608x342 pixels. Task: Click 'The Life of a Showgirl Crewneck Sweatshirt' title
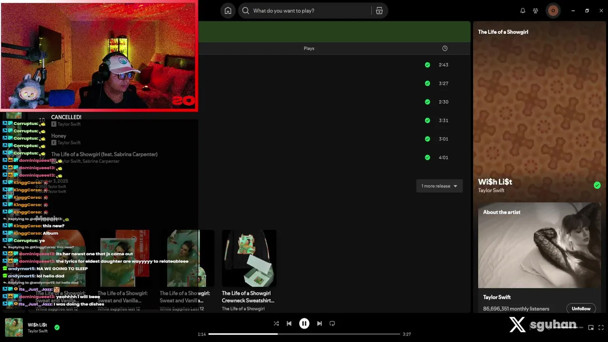tap(248, 297)
